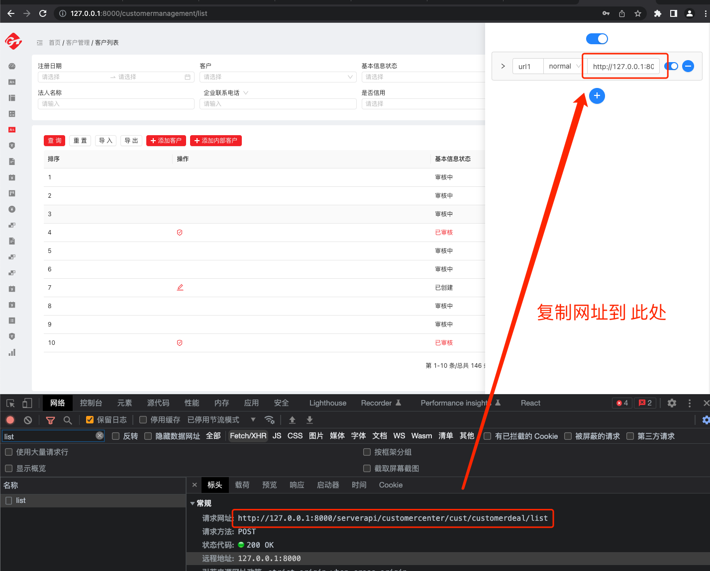Expand the url1 rule chevron
This screenshot has height=571, width=710.
(503, 66)
